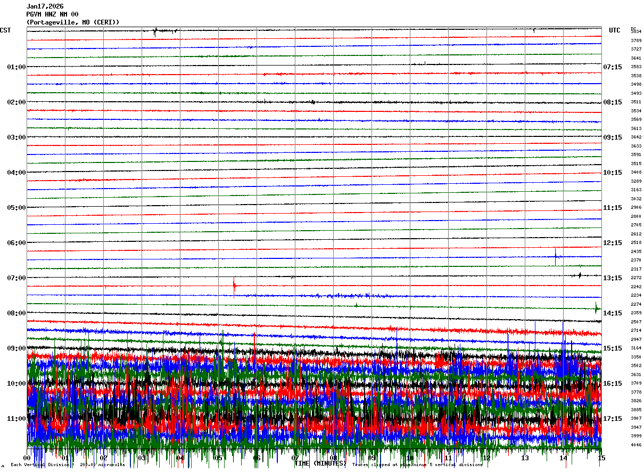Click the "Each Vertical Division" microvolts scale note
The width and height of the screenshot is (644, 472).
[68, 465]
